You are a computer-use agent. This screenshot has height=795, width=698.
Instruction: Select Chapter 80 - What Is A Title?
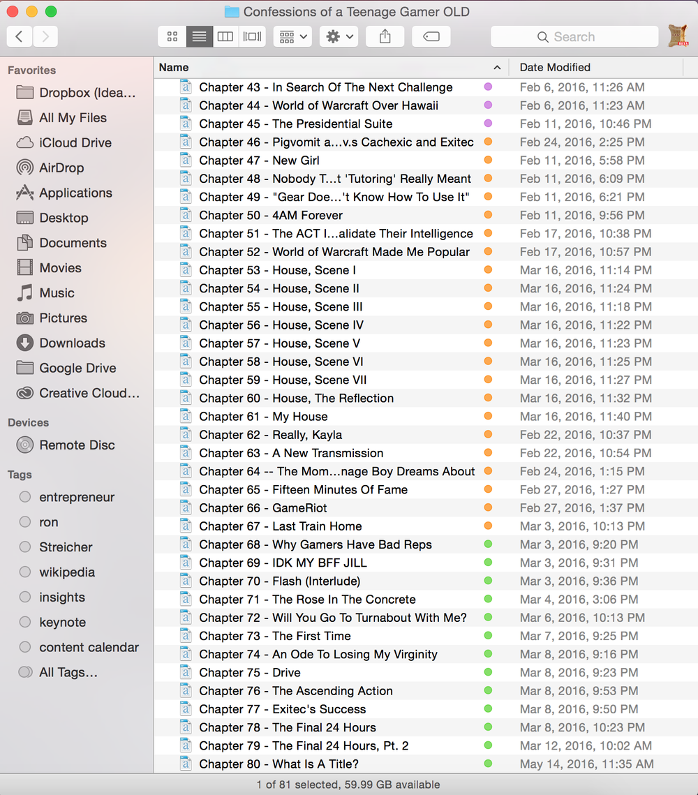coord(426,764)
